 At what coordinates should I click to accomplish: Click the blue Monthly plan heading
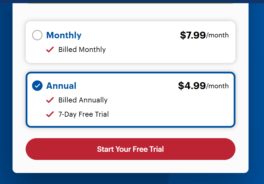point(64,35)
